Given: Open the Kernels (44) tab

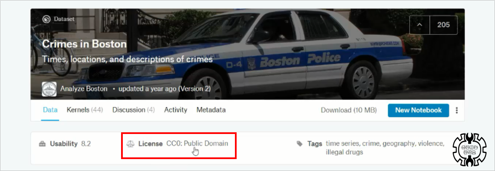Looking at the screenshot, I should click(84, 110).
